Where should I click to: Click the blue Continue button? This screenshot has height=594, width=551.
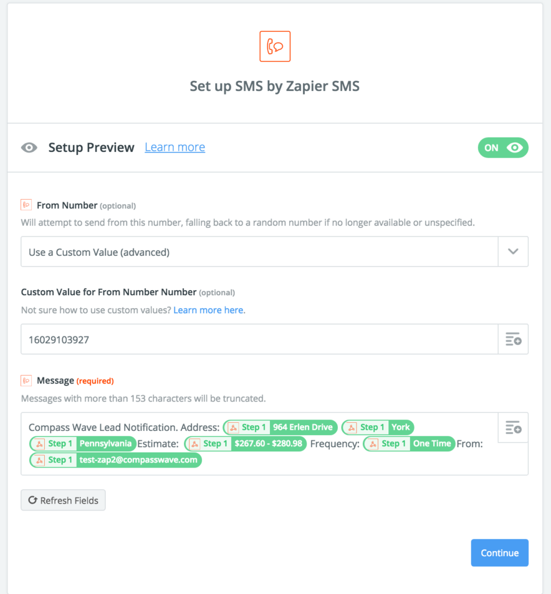point(499,553)
